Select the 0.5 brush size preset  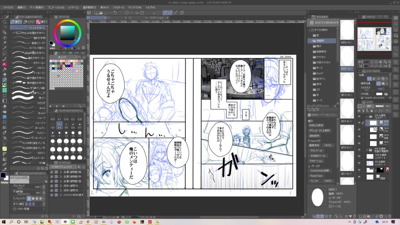(x=66, y=126)
